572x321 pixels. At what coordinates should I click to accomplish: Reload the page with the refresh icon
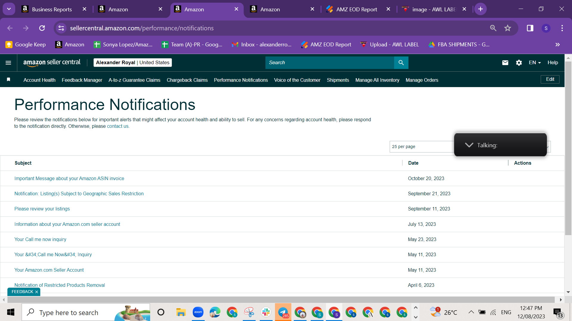[42, 28]
